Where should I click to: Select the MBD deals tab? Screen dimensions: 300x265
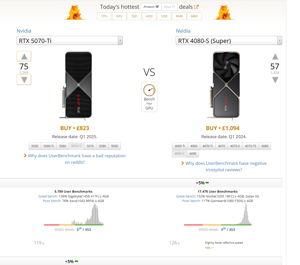(x=194, y=16)
